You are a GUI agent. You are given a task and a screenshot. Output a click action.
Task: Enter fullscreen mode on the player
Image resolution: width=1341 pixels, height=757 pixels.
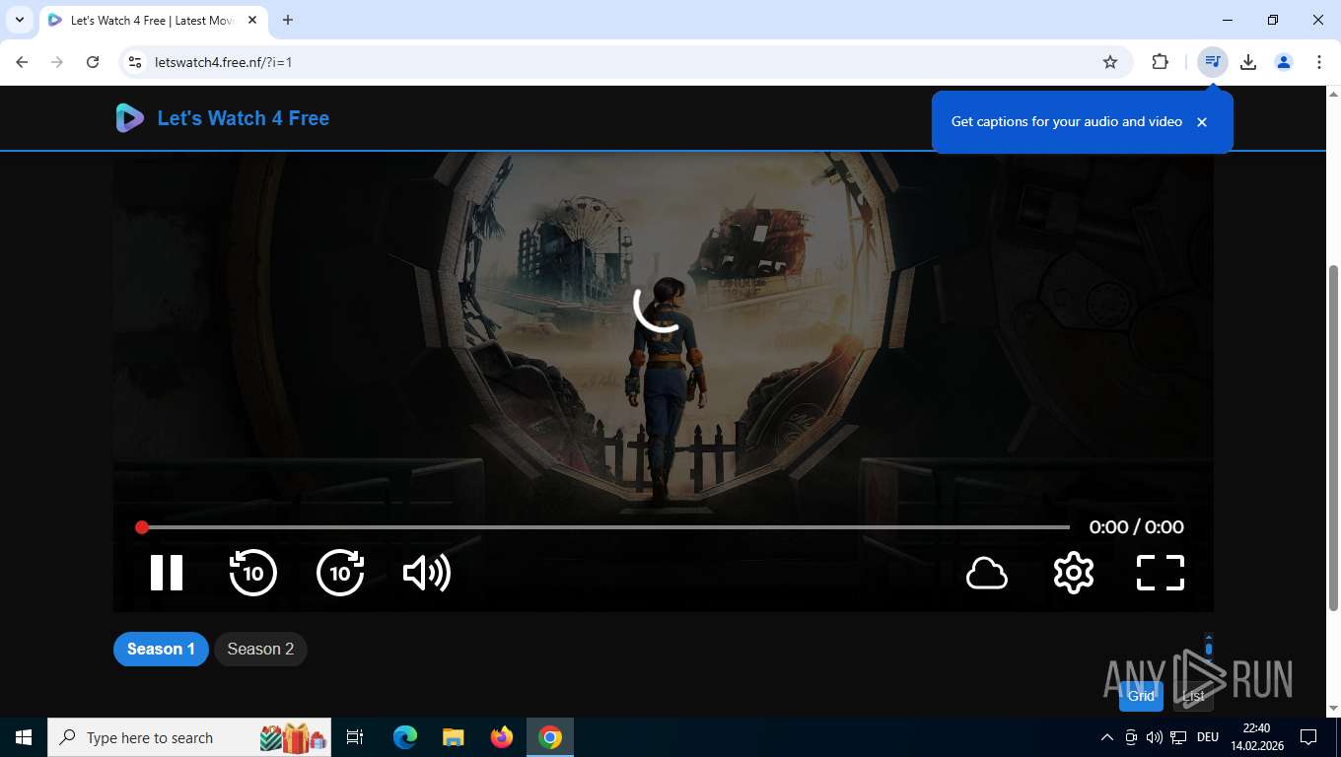[1161, 573]
